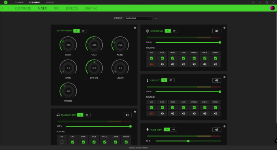The height and width of the screenshot is (150, 277).
Task: Mute LINE IN channel in Stream Mix routing
Action: tap(205, 64)
